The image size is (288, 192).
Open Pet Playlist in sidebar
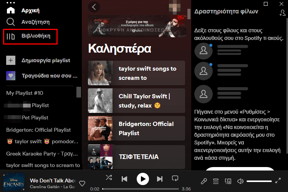35,118
